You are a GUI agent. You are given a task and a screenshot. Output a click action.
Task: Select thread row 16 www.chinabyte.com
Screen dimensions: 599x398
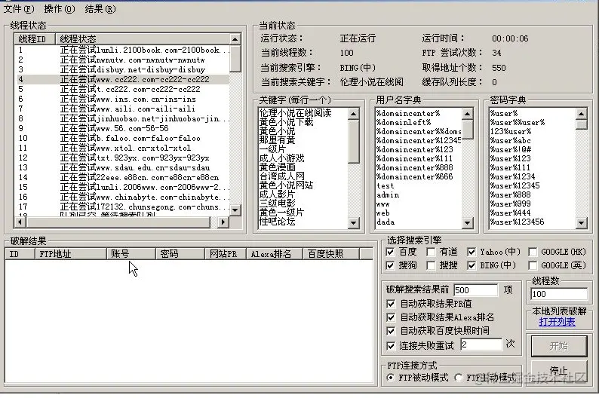click(122, 197)
